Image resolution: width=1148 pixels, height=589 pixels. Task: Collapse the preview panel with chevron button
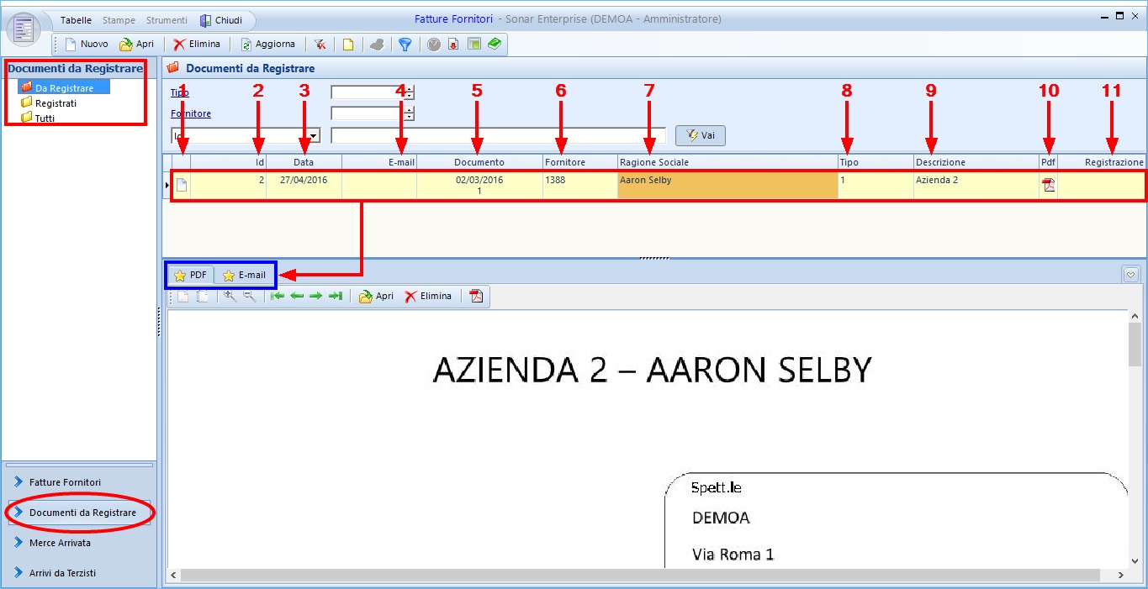(1130, 275)
